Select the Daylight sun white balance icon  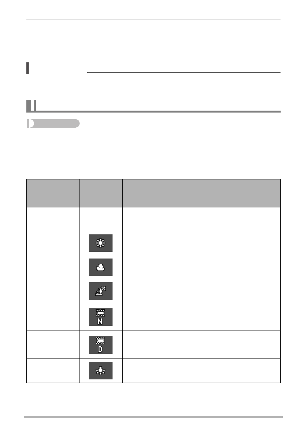coord(100,243)
